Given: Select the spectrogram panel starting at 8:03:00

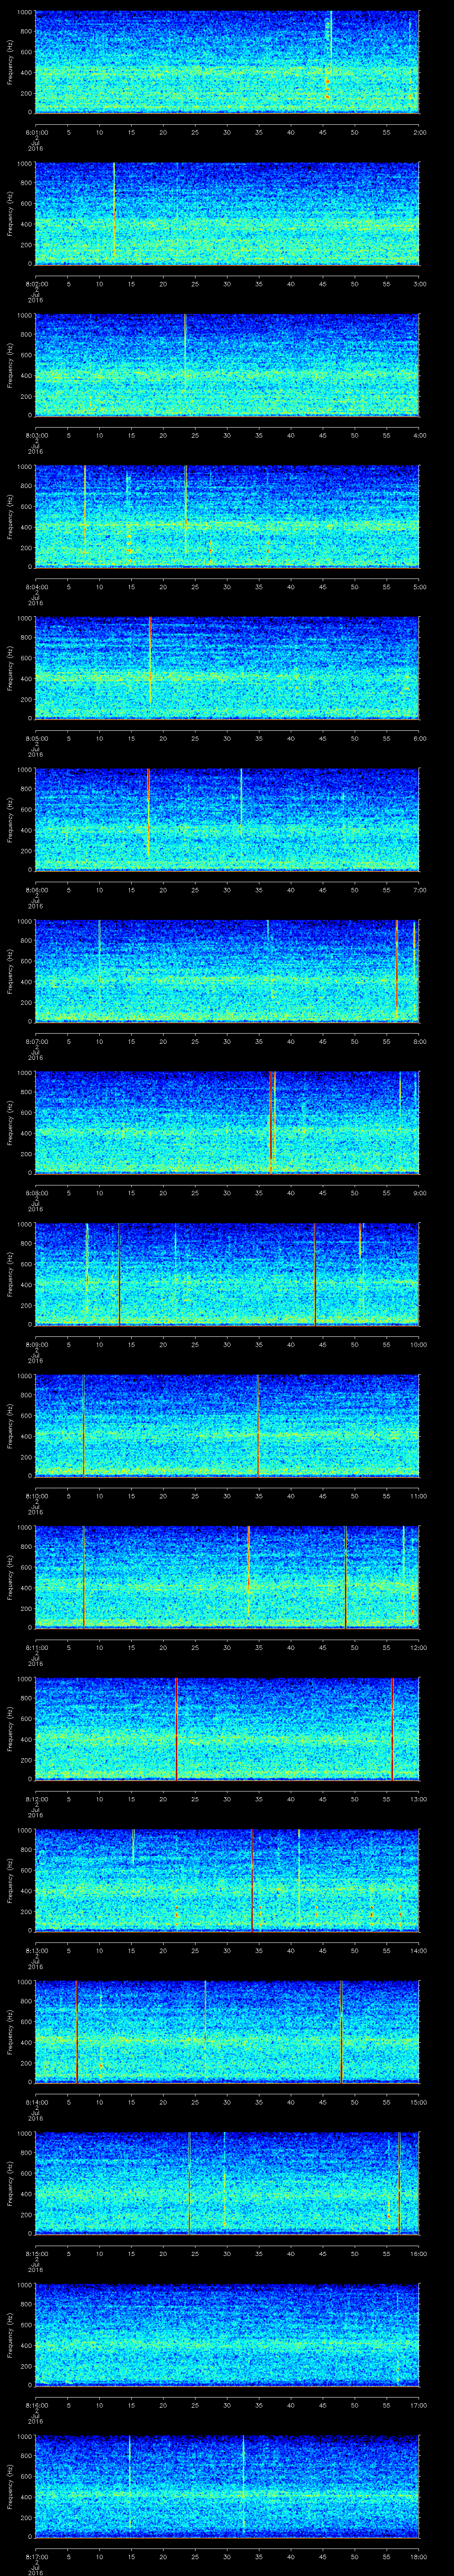Looking at the screenshot, I should click(x=227, y=364).
